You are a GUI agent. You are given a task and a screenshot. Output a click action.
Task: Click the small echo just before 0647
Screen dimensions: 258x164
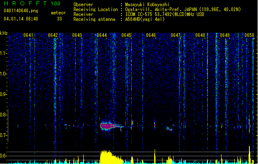pos(169,129)
